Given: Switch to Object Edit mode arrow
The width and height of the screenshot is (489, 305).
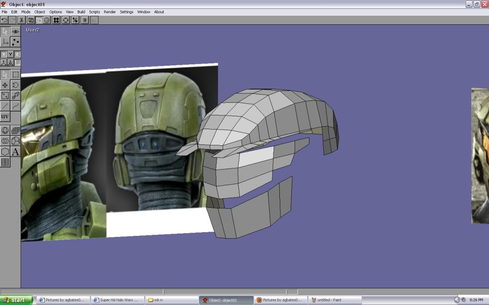Looking at the screenshot, I should (5, 31).
